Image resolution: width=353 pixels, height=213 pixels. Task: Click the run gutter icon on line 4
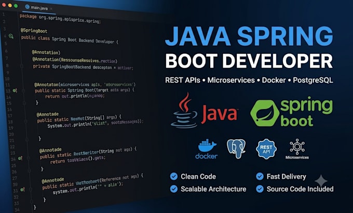point(11,36)
